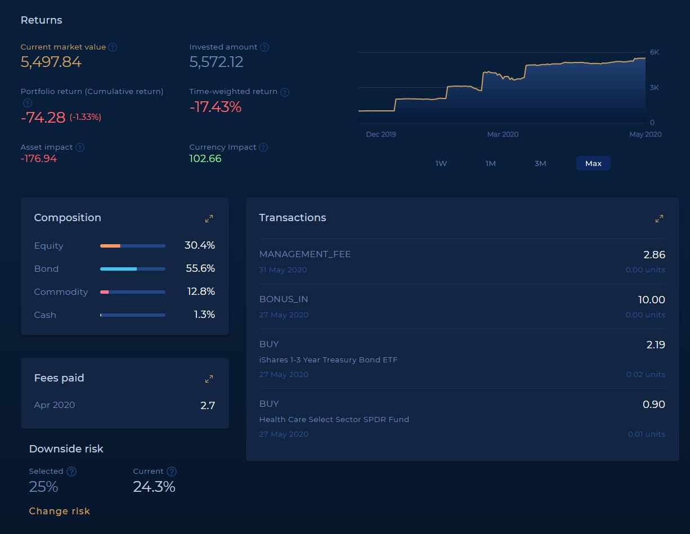Open help icon beside Current downside risk

172,472
